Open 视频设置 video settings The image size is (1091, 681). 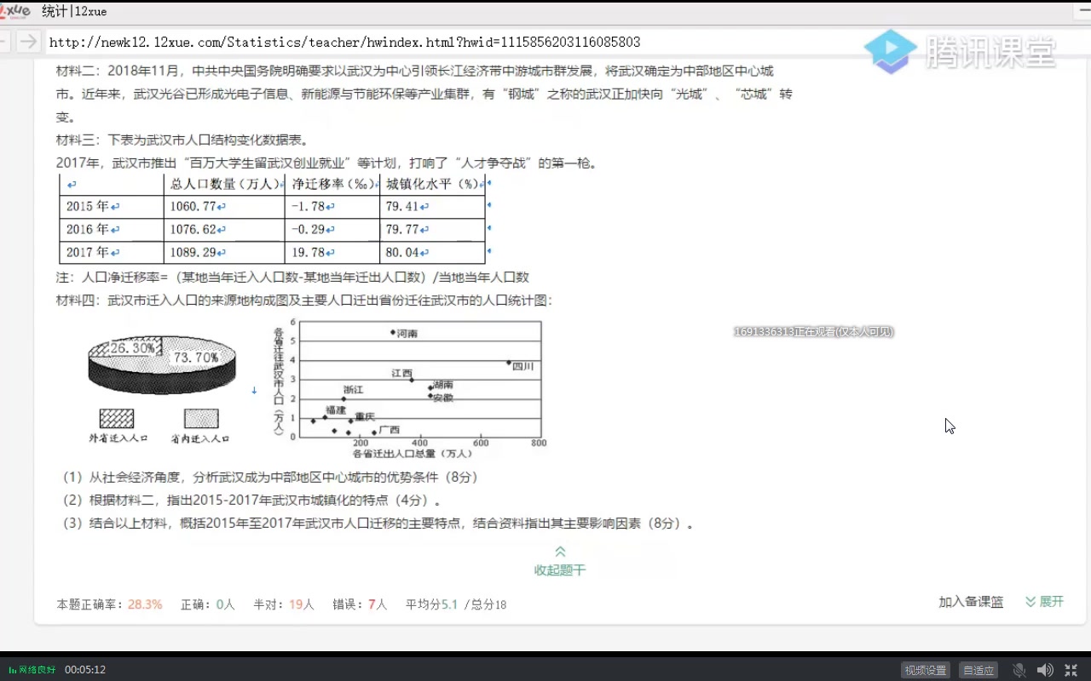[926, 670]
